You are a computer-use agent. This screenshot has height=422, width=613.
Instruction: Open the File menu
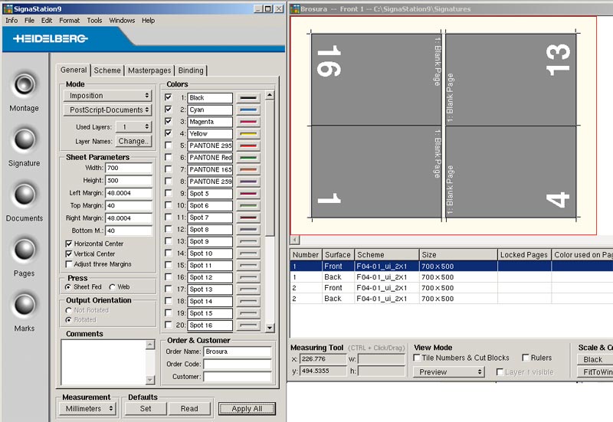point(29,21)
